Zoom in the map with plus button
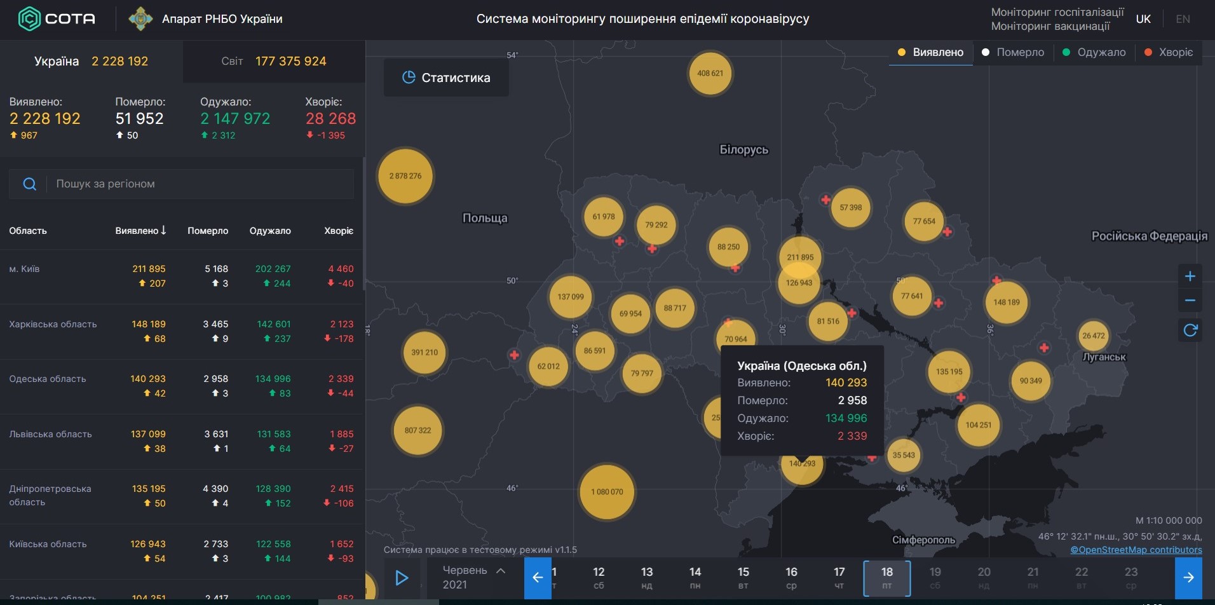Image resolution: width=1215 pixels, height=605 pixels. click(1190, 276)
